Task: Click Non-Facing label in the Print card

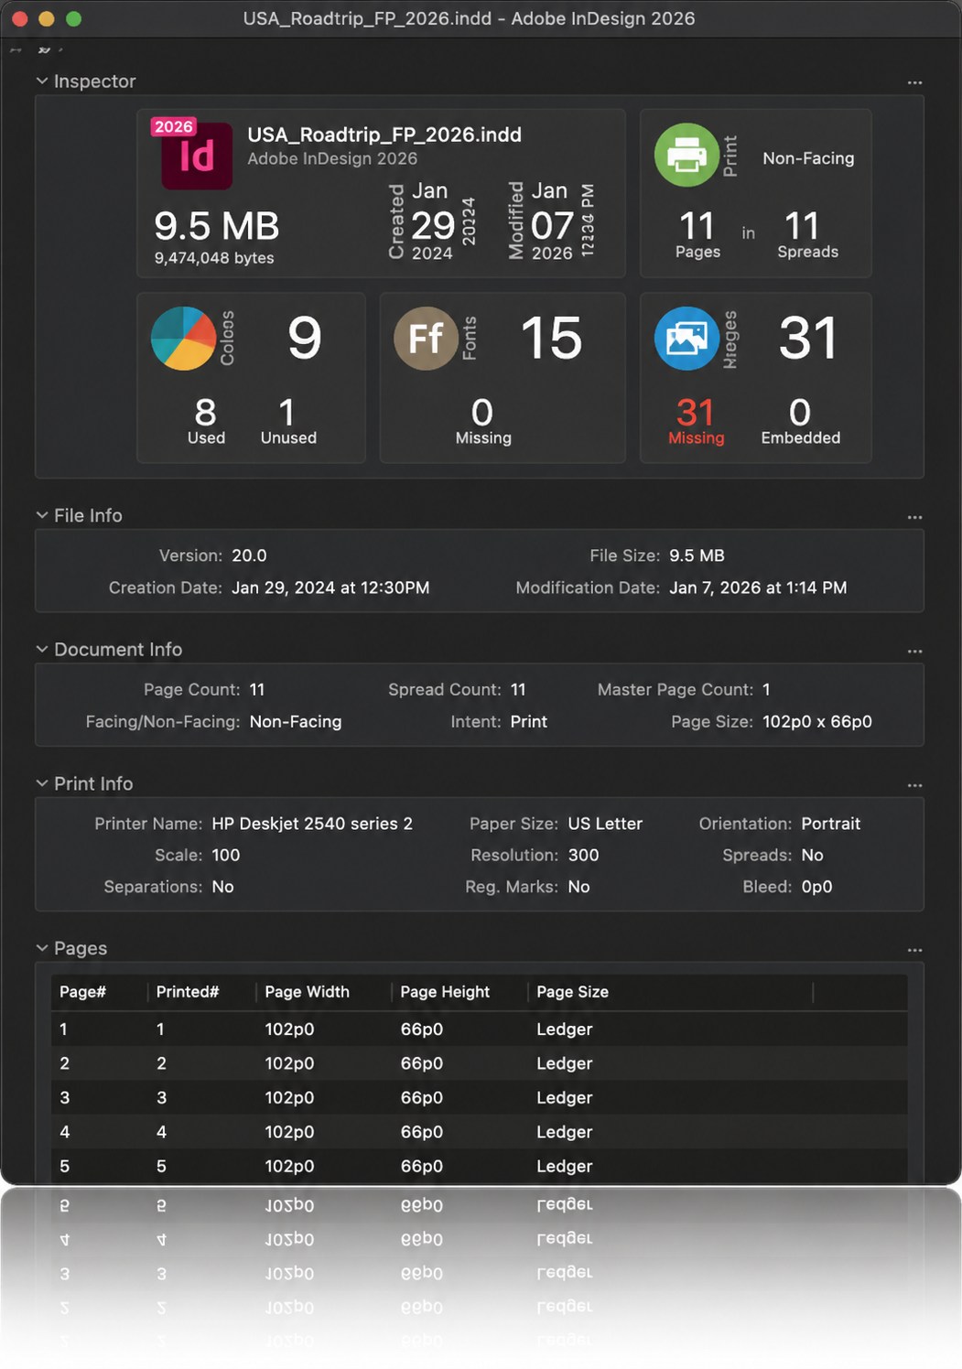Action: (808, 158)
